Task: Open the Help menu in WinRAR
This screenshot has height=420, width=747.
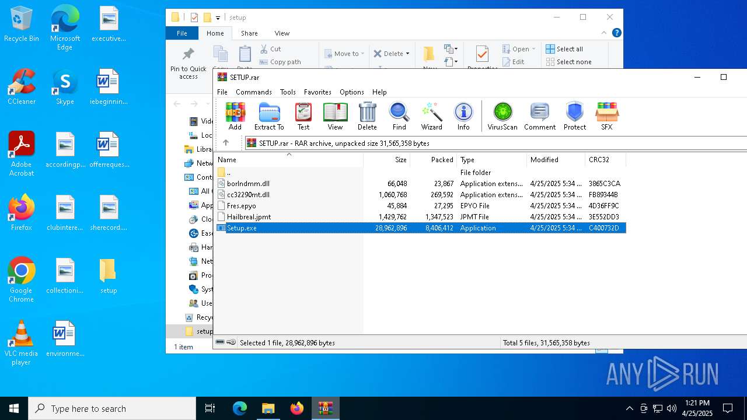Action: click(379, 92)
